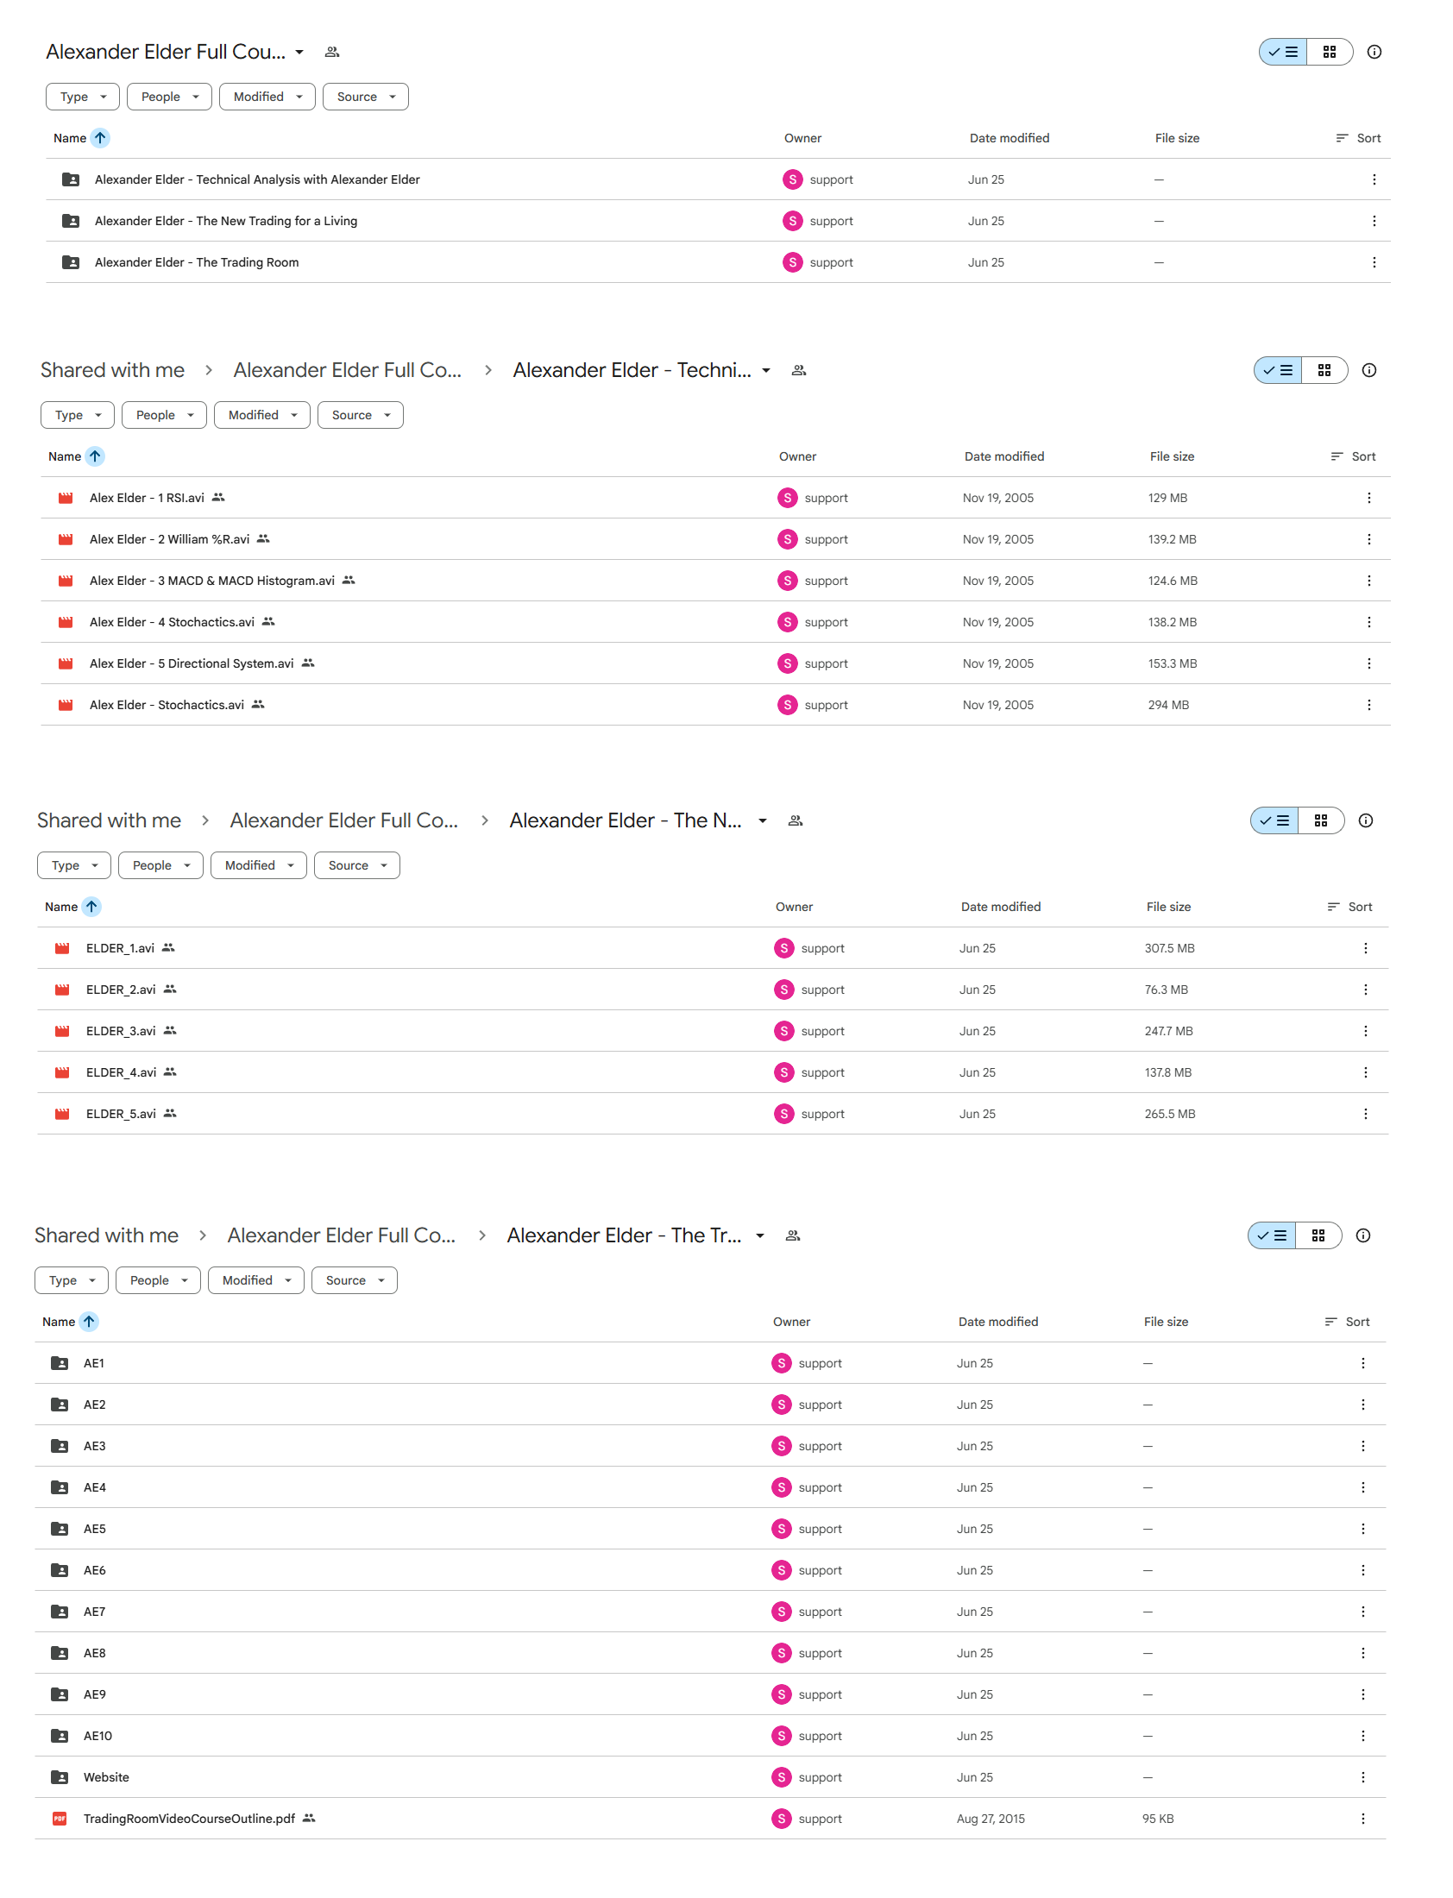Go to Alexander Elder Full Co... breadcrumb in The Tr... section
Screen dimensions: 1453x1898
[x=342, y=1235]
